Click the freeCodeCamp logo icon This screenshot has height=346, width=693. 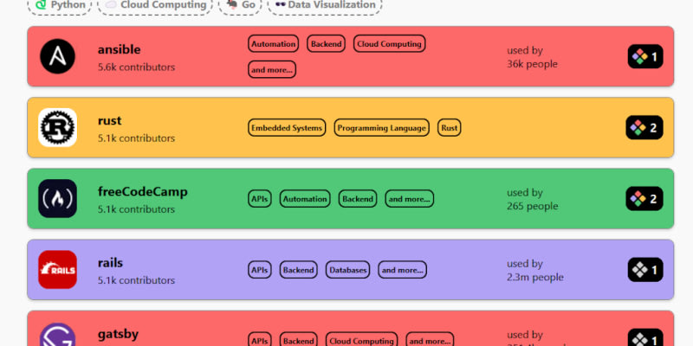(x=57, y=199)
